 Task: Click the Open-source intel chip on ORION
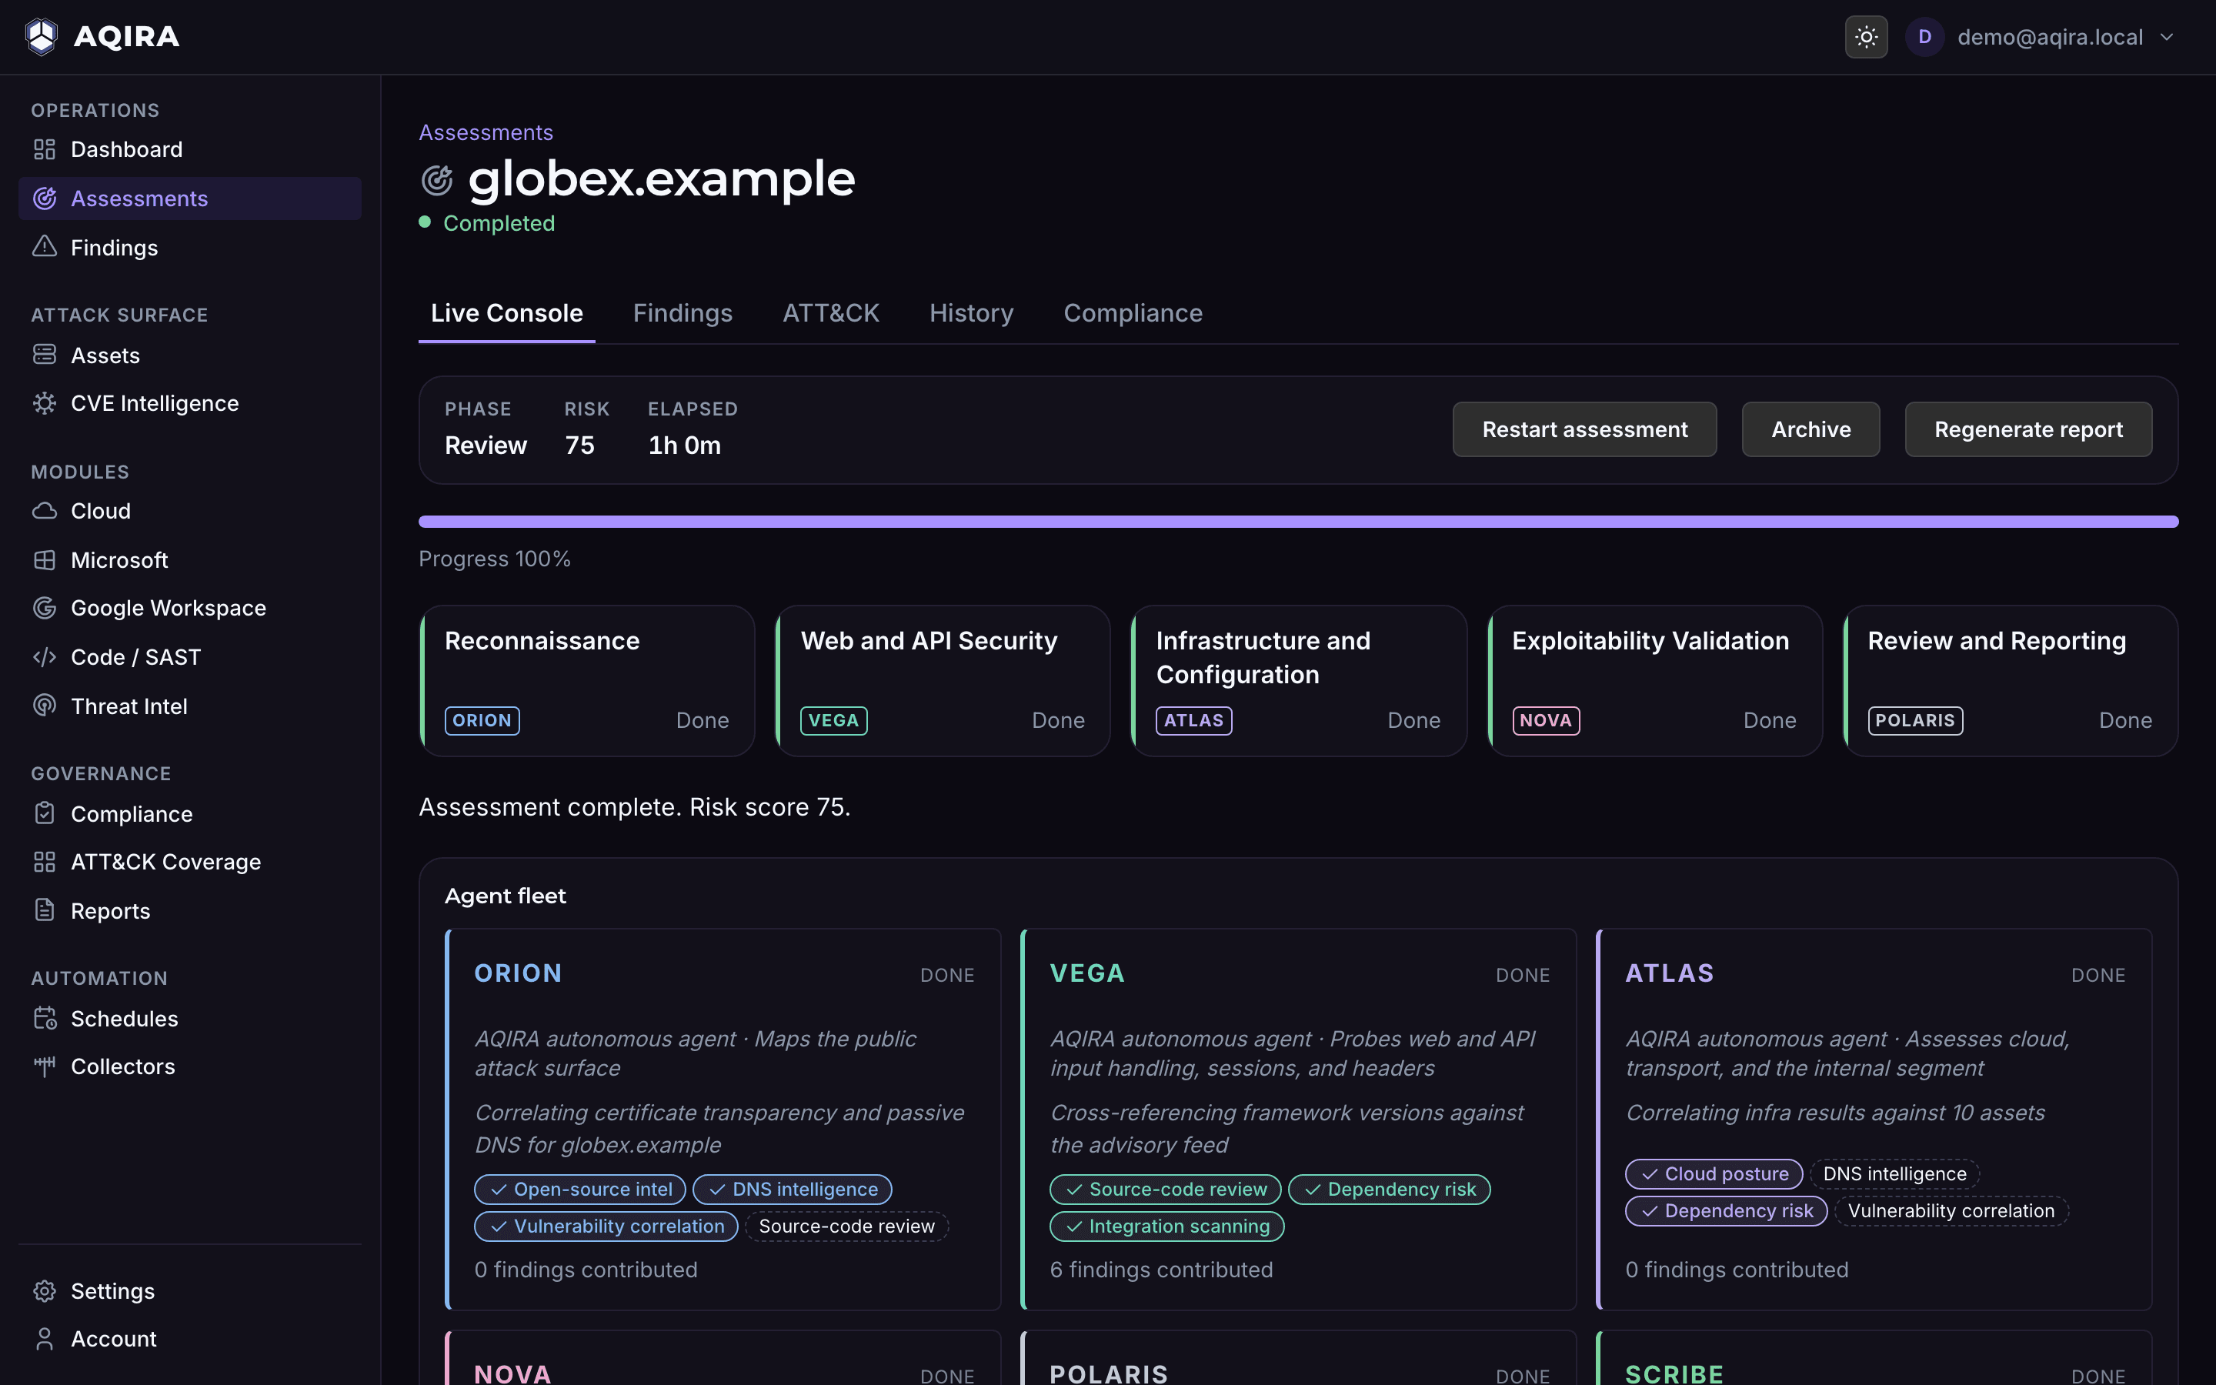(579, 1189)
